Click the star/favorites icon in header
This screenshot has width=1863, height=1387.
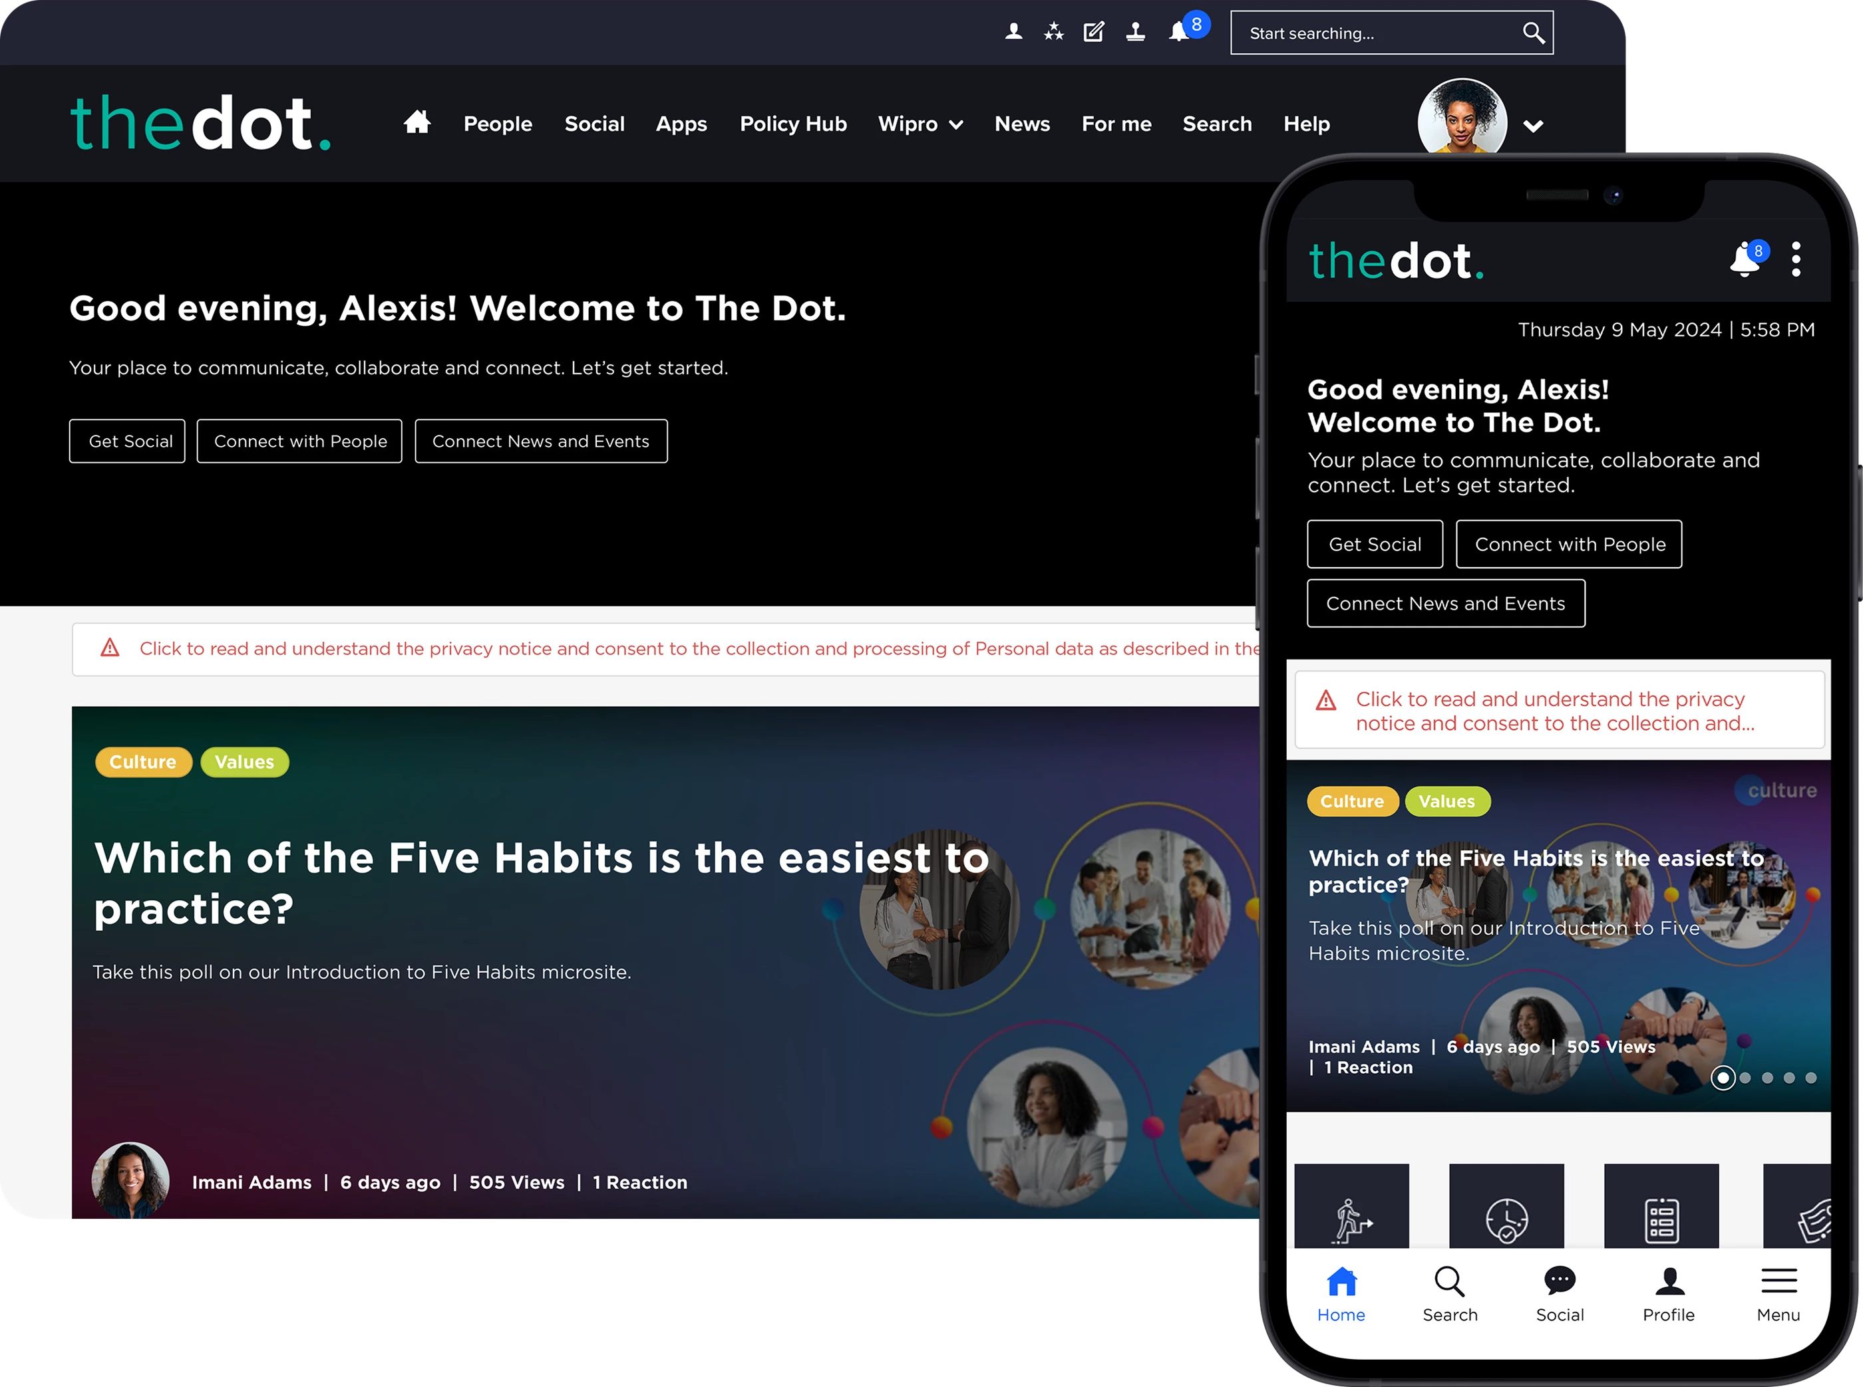[1054, 32]
